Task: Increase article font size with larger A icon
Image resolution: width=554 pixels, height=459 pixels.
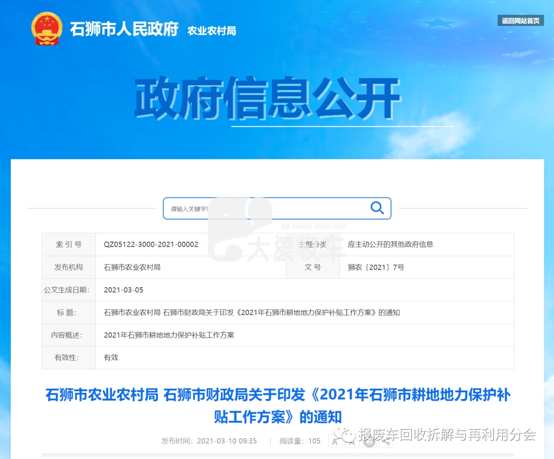Action: click(335, 442)
